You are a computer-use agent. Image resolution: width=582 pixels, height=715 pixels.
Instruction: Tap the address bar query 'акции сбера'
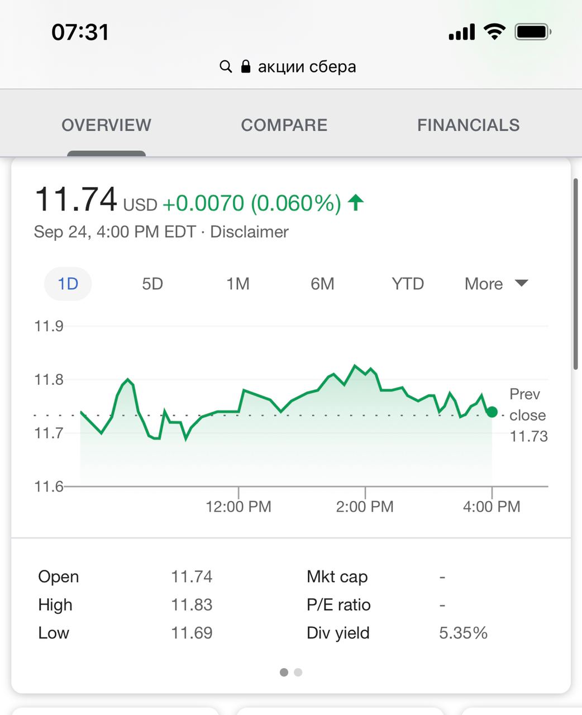(x=307, y=66)
